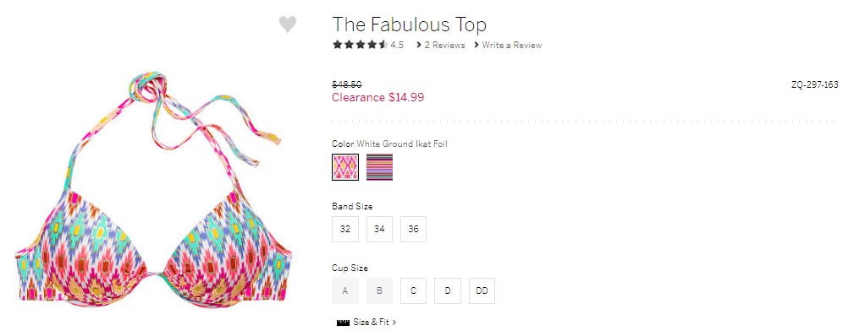The image size is (843, 331).
Task: Select the White Ground Ikat Foil swatch
Action: tap(345, 167)
